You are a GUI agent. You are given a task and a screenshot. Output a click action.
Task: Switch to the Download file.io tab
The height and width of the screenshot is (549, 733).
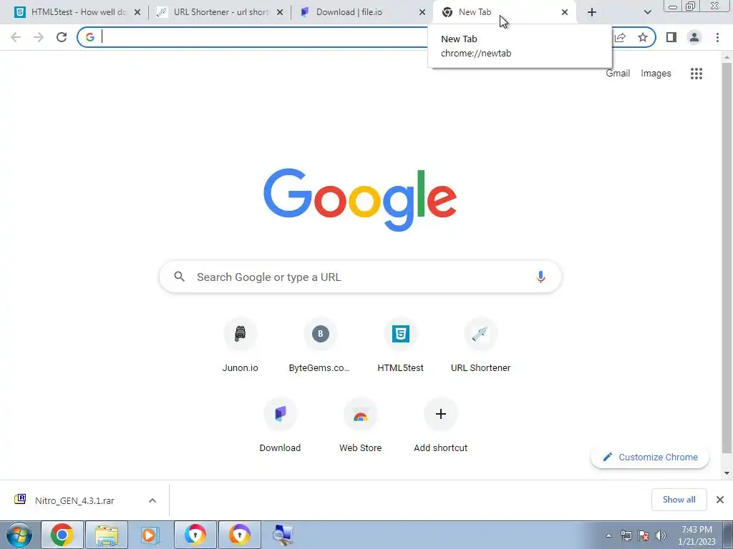(362, 12)
